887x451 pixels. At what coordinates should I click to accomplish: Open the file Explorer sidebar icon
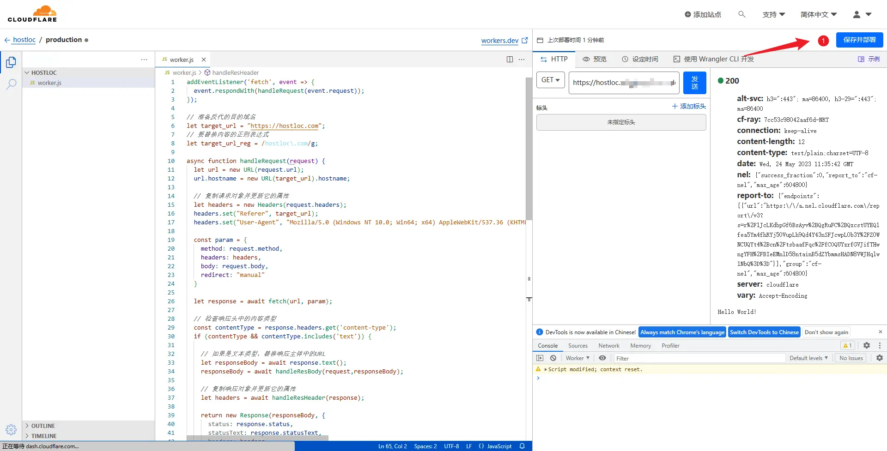click(x=11, y=62)
